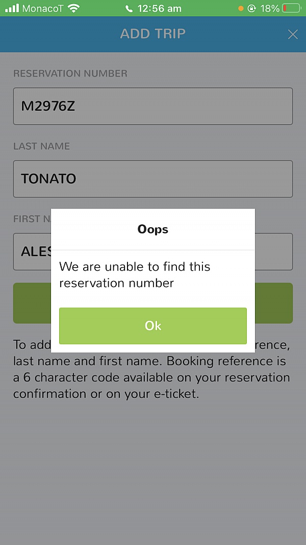The image size is (306, 545).
Task: Tap the orange microphone indicator dot
Action: coord(241,9)
